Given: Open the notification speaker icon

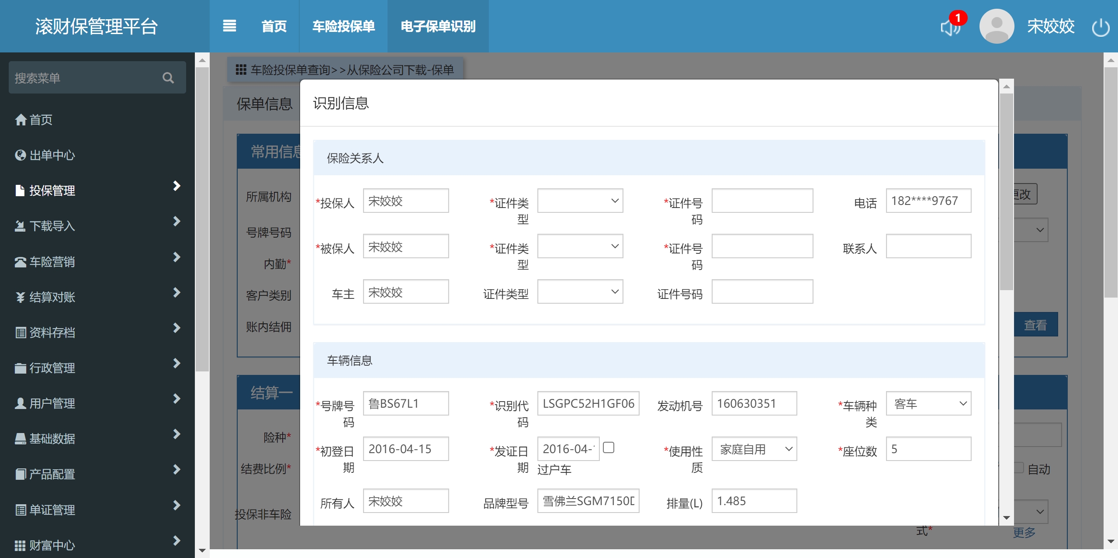Looking at the screenshot, I should pos(950,28).
